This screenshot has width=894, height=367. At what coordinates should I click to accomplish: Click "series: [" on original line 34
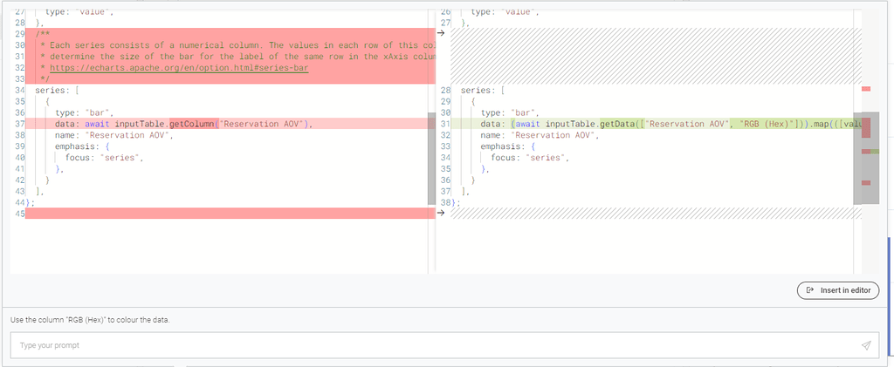coord(57,91)
